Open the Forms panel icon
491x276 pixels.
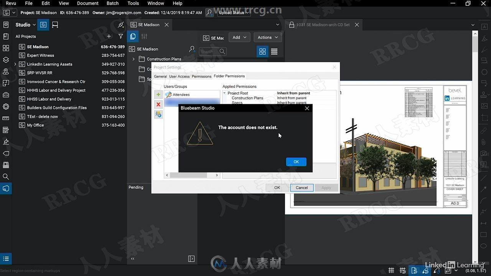pos(6,130)
